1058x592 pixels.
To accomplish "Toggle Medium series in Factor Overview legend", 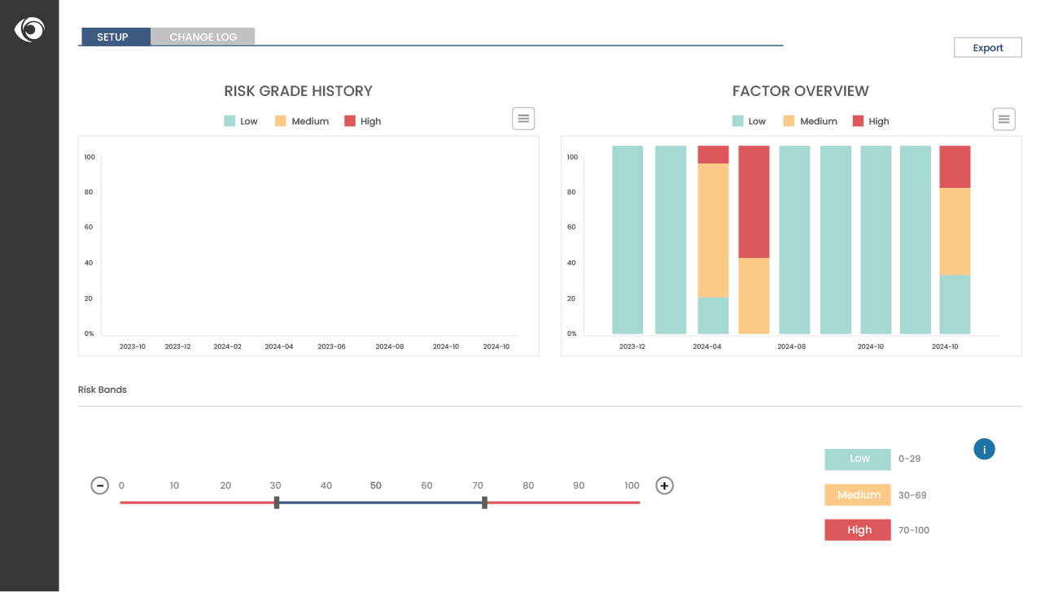I will tap(810, 121).
